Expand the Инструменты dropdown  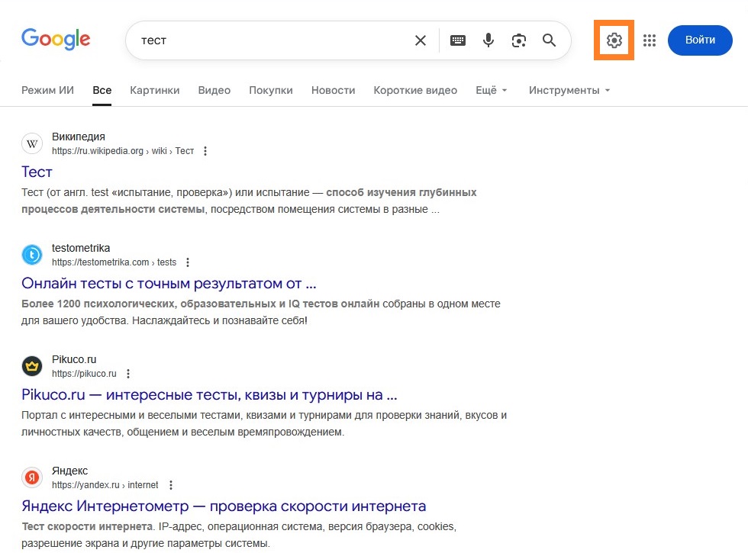[569, 90]
